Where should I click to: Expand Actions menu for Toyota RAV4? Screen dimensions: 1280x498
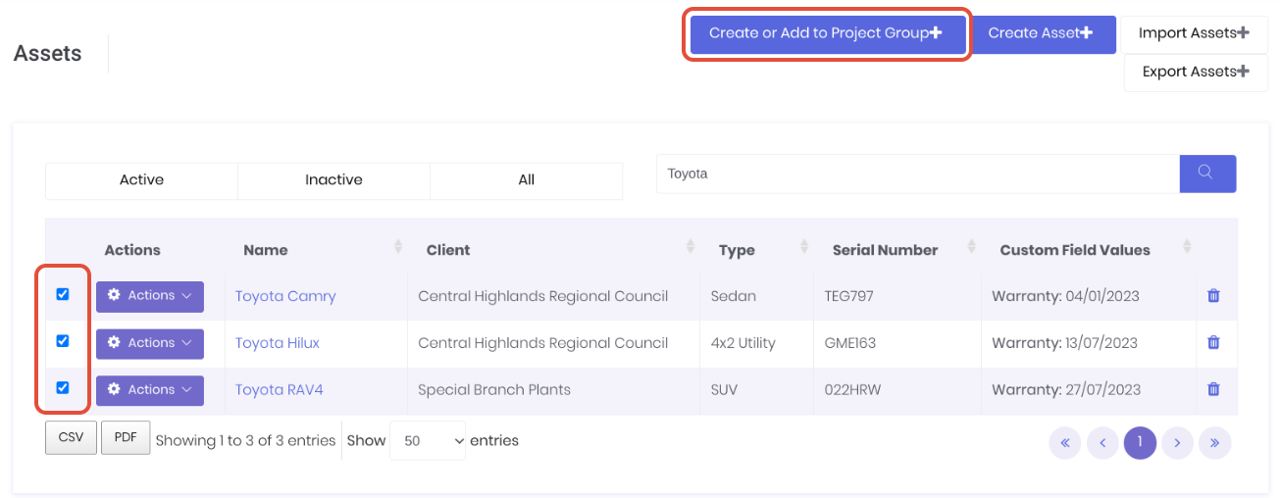pos(150,390)
